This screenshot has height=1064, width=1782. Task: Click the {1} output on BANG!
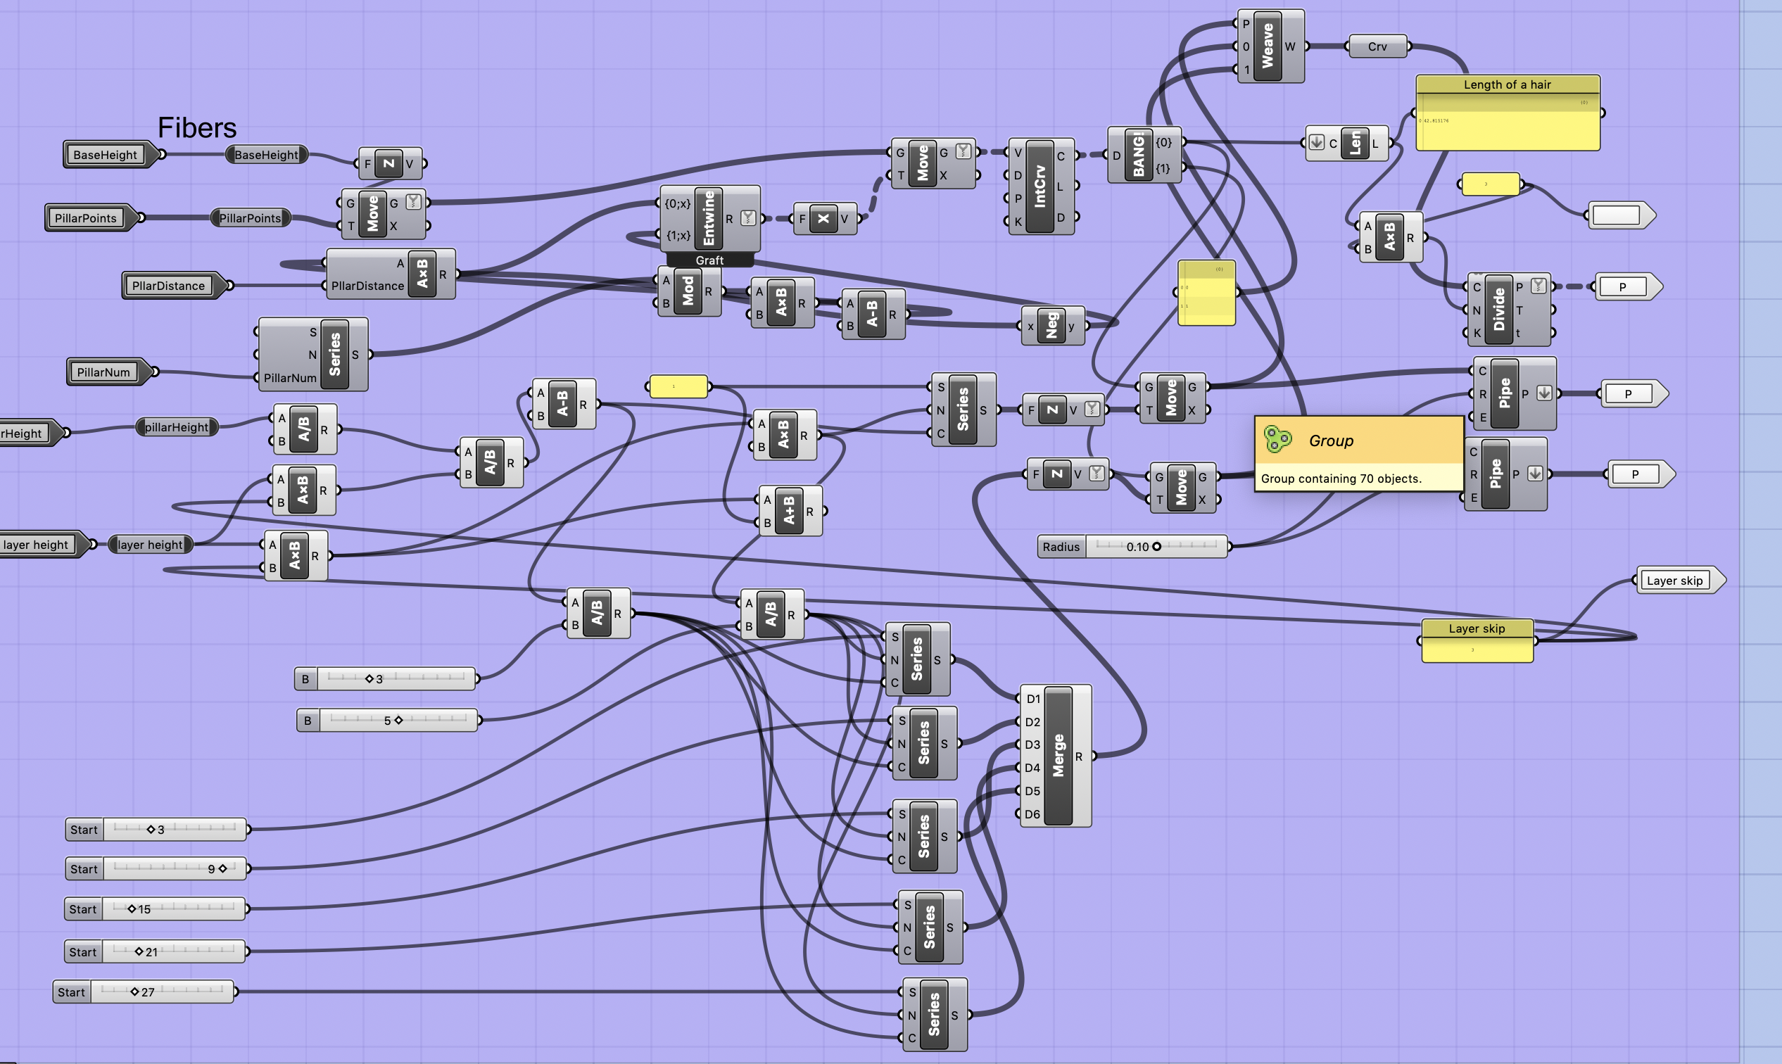pyautogui.click(x=1163, y=168)
